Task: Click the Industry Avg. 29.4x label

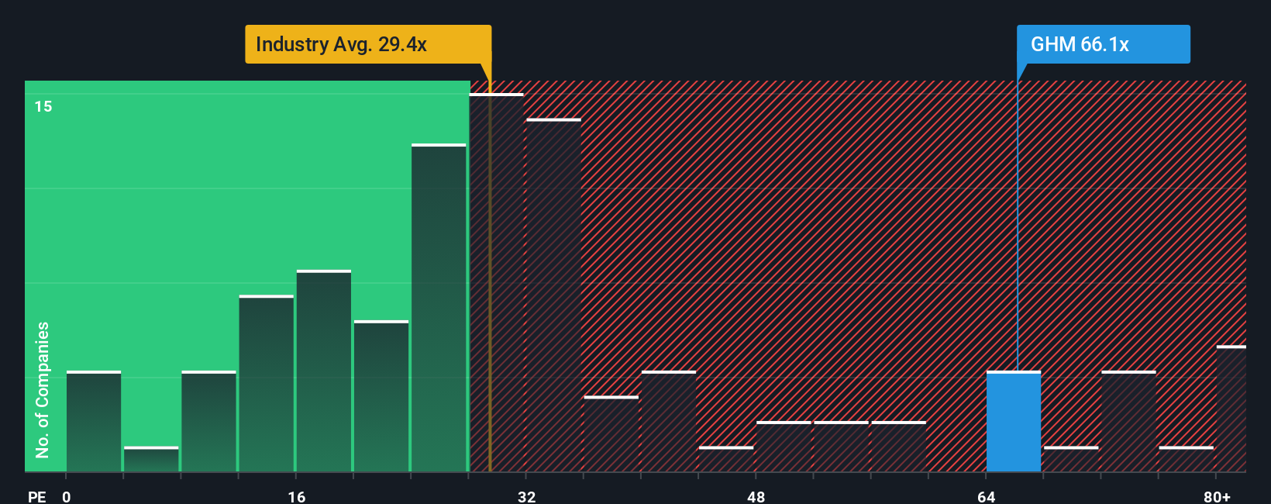Action: (368, 44)
